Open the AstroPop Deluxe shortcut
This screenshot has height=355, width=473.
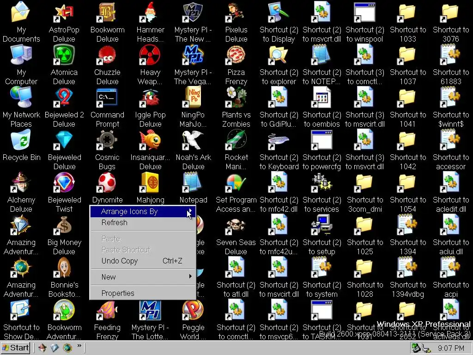(64, 12)
